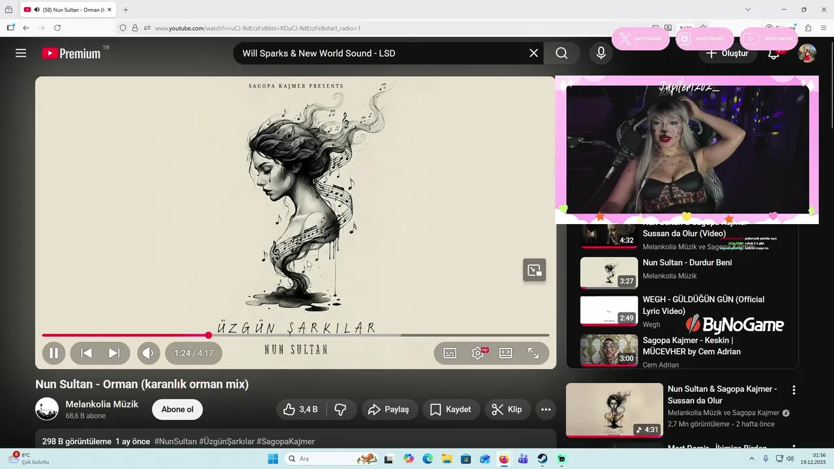Skip to the next track
834x469 pixels.
click(114, 353)
